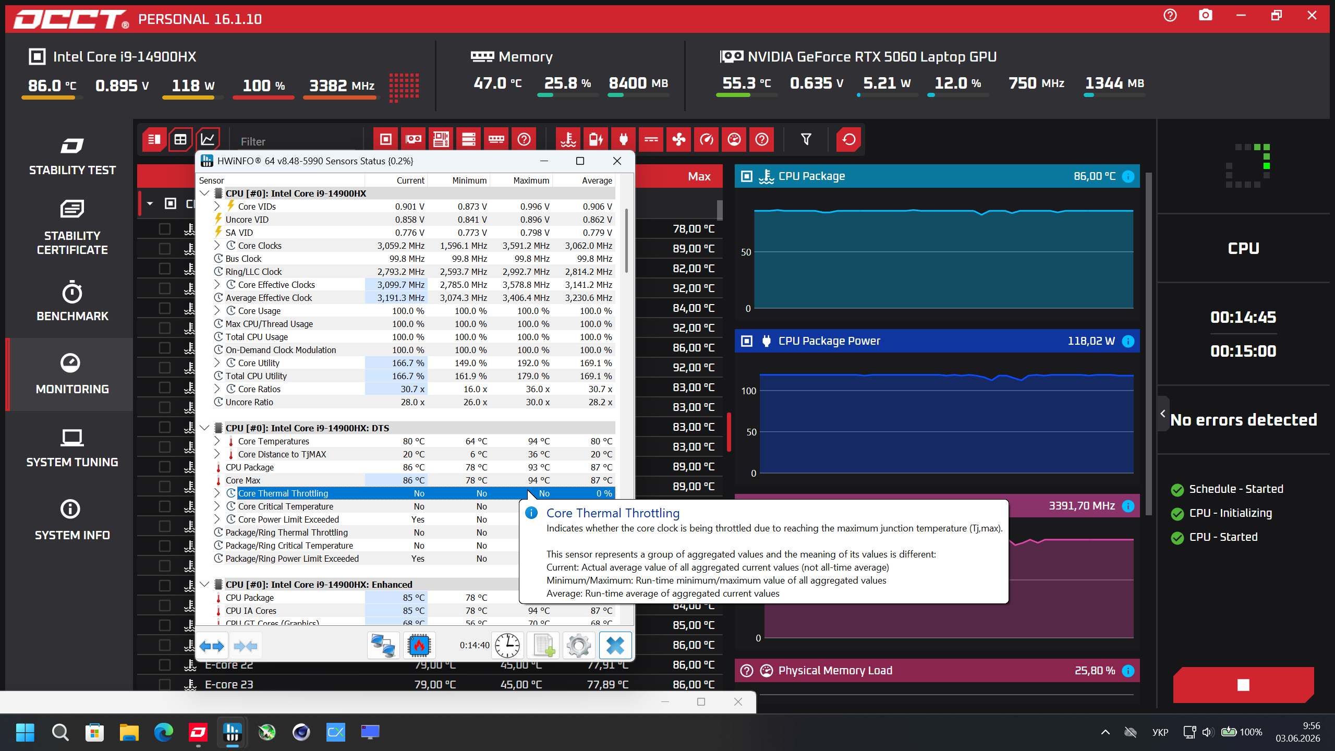Collapse the OCCT right side panel arrow

point(1163,414)
